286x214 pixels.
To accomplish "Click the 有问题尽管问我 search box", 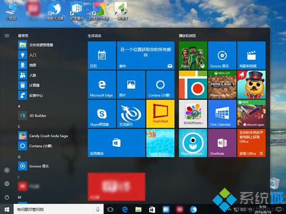I will [x=59, y=209].
